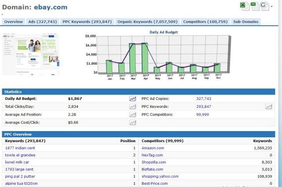Open competitor shopping.yahoo.com
Viewport: 282px width, 187px height.
click(160, 176)
